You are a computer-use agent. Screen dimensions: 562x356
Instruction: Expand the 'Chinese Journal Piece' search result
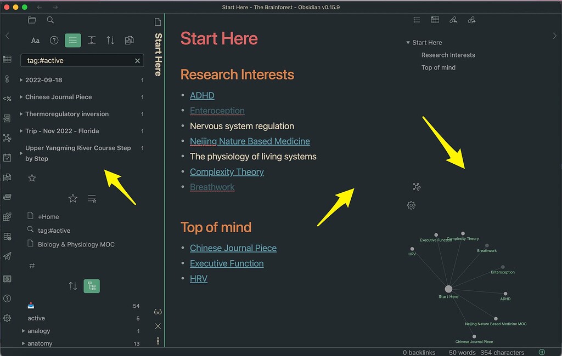tap(21, 97)
